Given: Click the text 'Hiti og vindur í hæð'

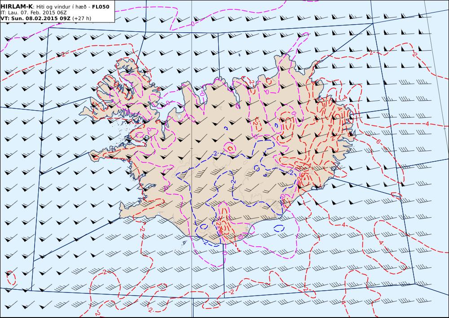Looking at the screenshot, I should click(61, 7).
